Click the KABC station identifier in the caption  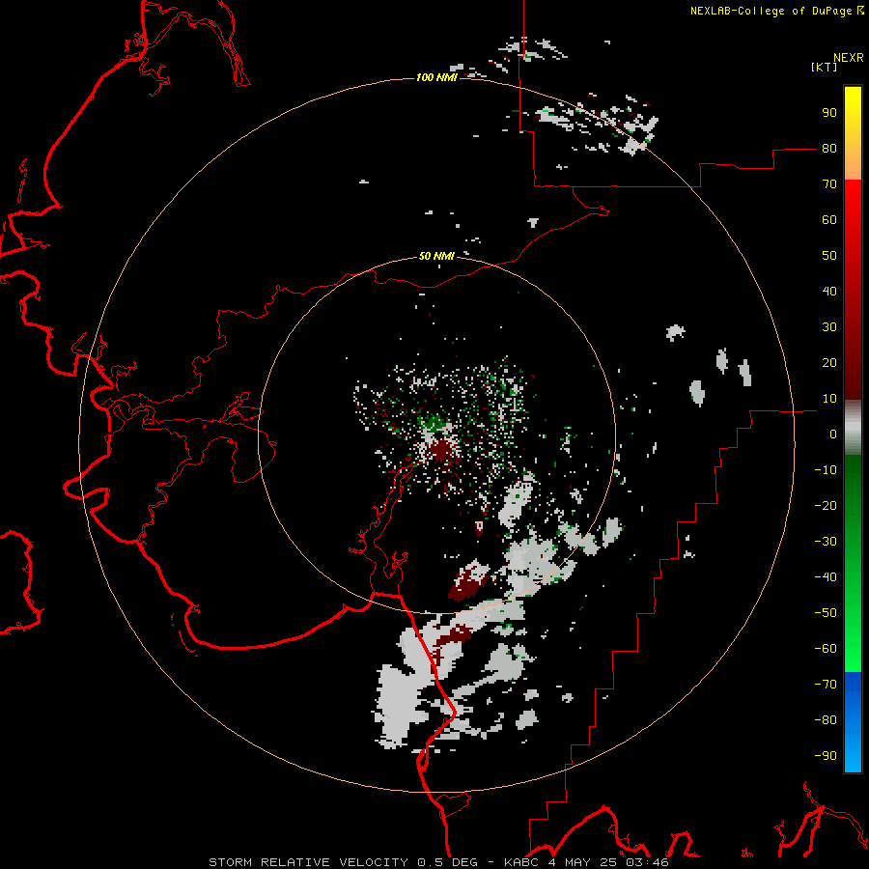[x=521, y=862]
